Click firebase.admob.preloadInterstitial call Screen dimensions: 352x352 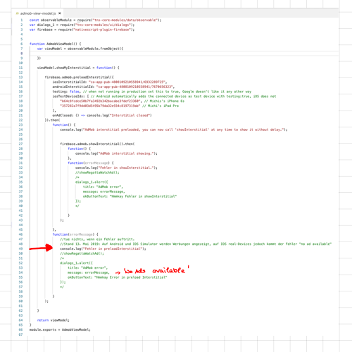pos(79,77)
